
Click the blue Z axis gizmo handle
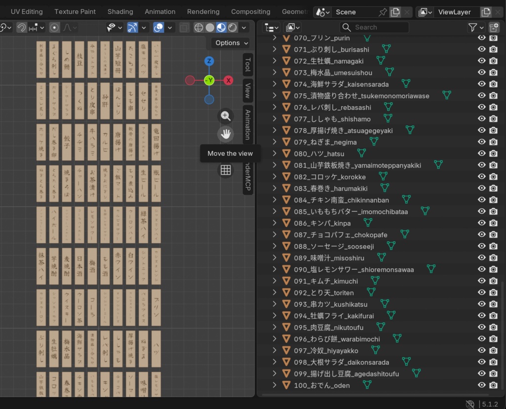(209, 61)
